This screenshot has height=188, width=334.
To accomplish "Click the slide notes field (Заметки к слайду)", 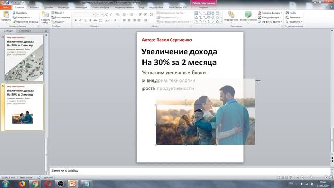I will coord(189,171).
